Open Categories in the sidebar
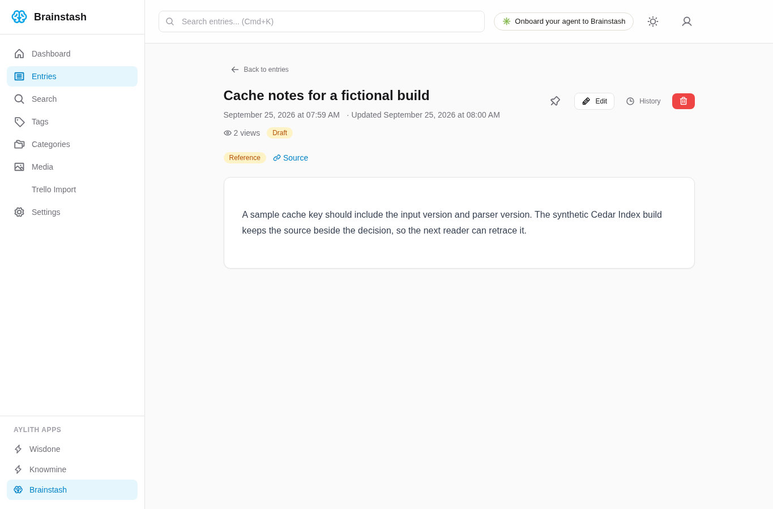 72,144
